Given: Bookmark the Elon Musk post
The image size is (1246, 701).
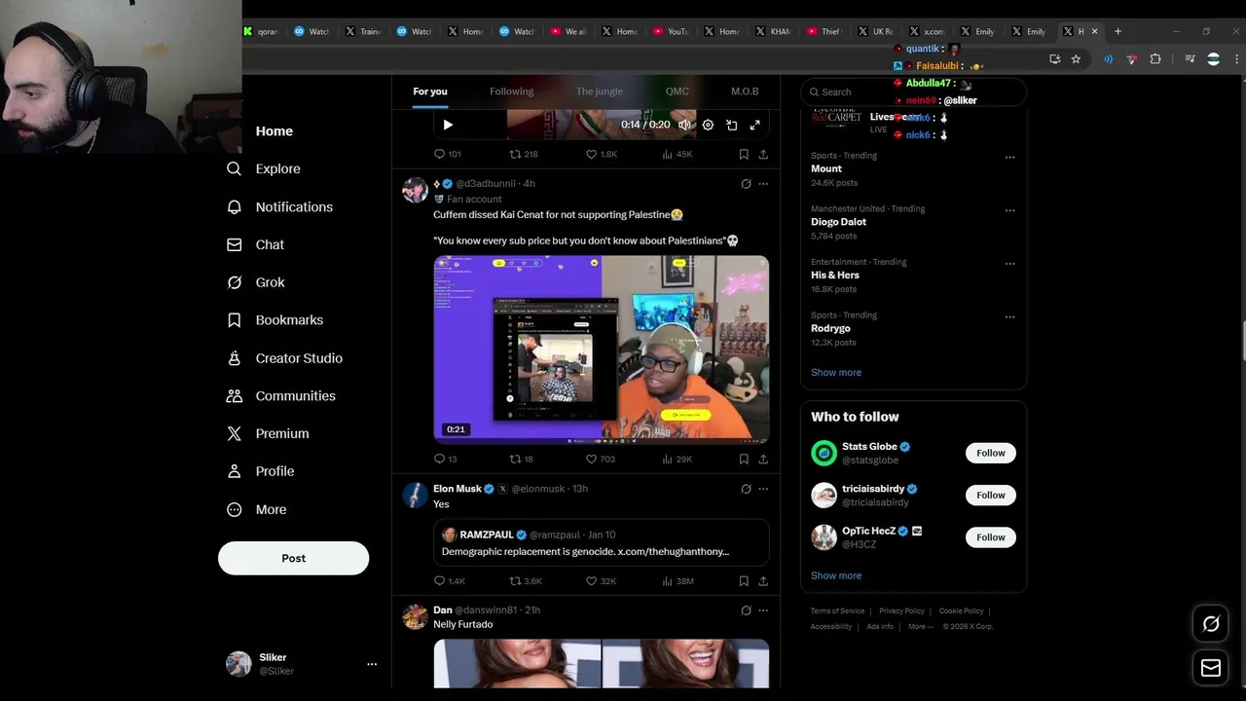Looking at the screenshot, I should tap(744, 580).
